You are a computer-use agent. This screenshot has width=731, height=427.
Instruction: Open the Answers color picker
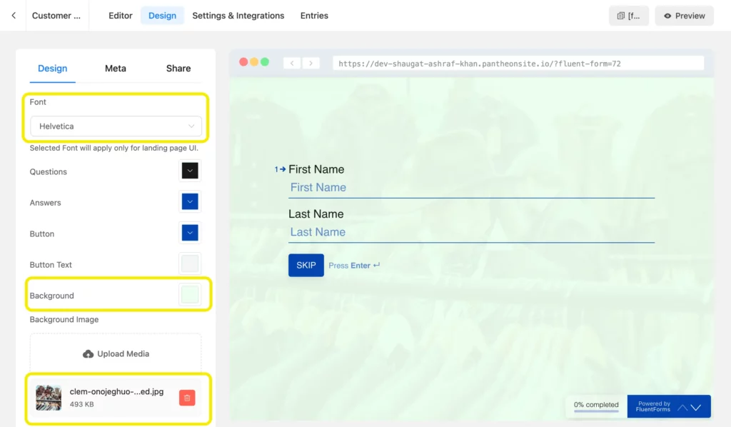190,202
